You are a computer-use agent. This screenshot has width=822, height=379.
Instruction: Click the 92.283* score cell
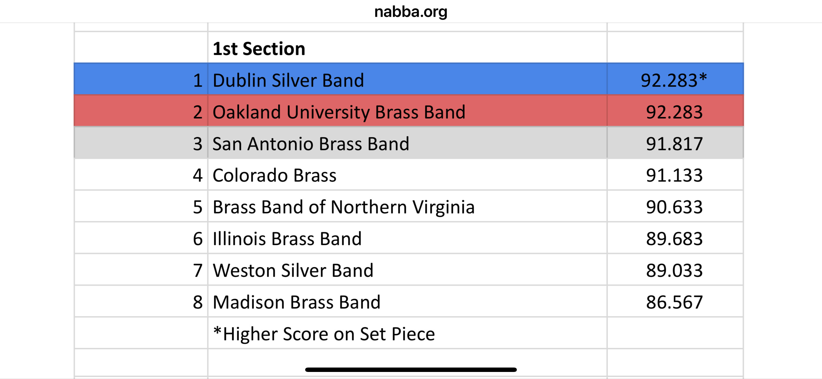click(x=675, y=79)
